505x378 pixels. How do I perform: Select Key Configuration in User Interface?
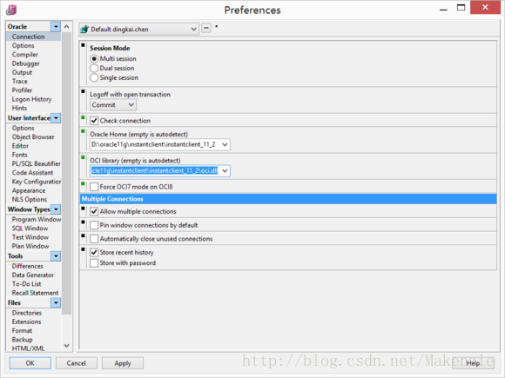(x=36, y=182)
